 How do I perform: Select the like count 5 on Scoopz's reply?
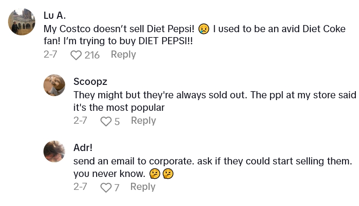117,121
